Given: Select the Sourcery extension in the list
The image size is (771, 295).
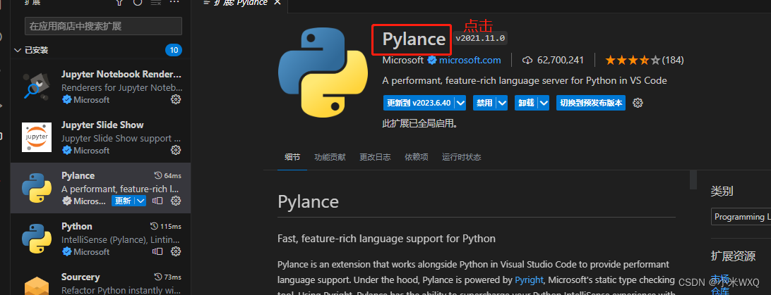Looking at the screenshot, I should [100, 280].
